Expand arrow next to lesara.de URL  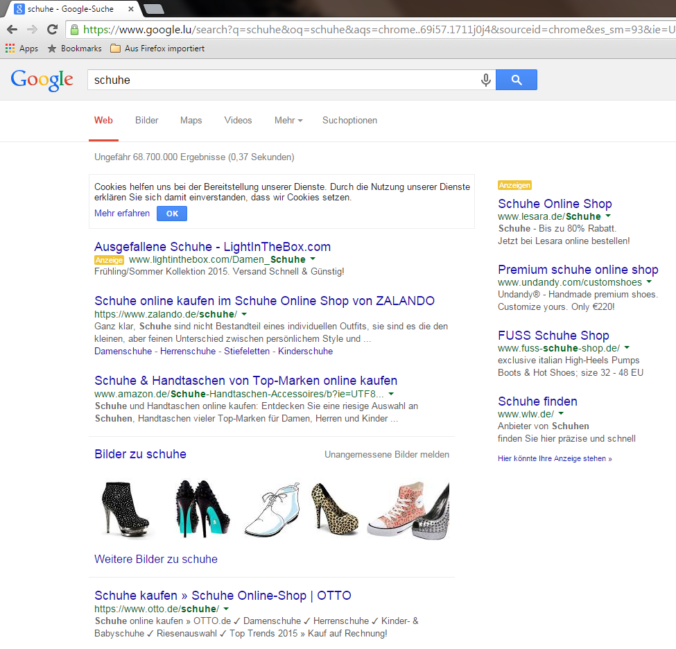[x=608, y=216]
